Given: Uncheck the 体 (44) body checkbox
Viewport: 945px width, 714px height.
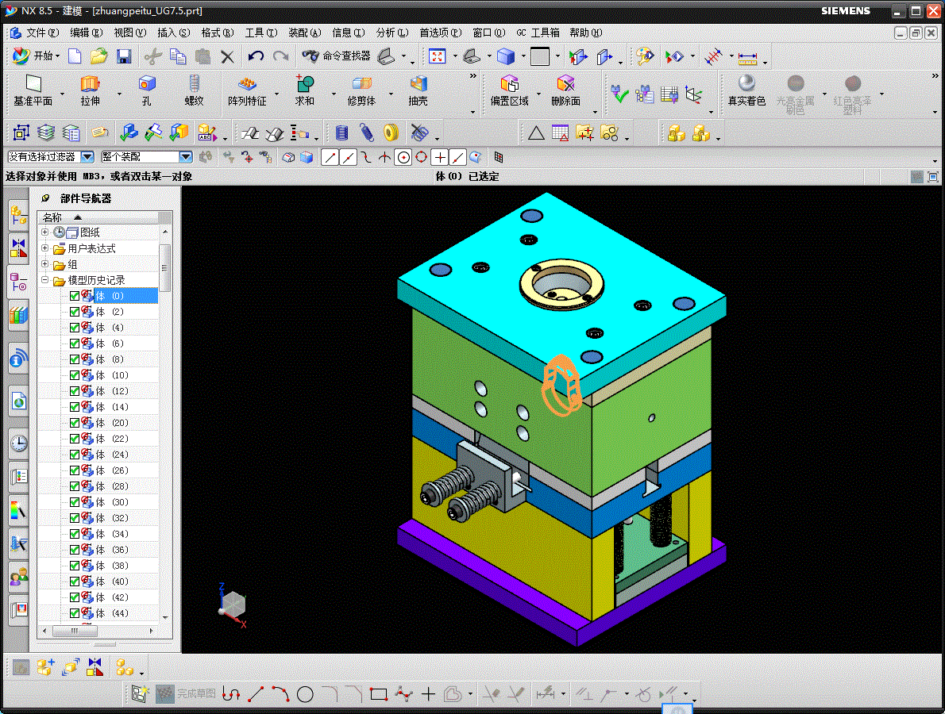Looking at the screenshot, I should coord(75,613).
